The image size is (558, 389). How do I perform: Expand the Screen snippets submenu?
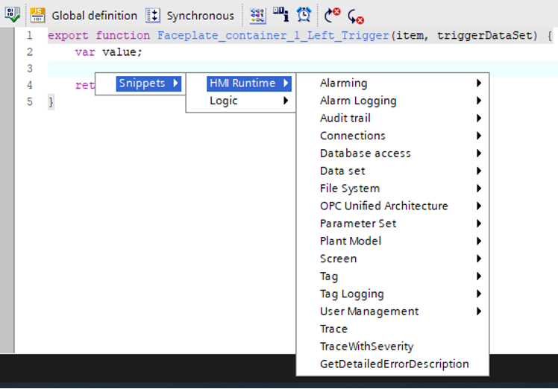tap(401, 259)
